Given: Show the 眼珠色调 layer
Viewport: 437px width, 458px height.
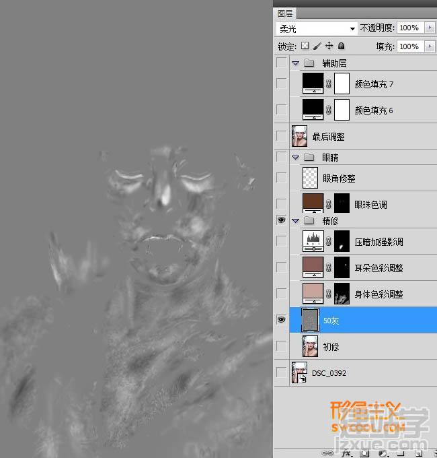Looking at the screenshot, I should coord(281,203).
